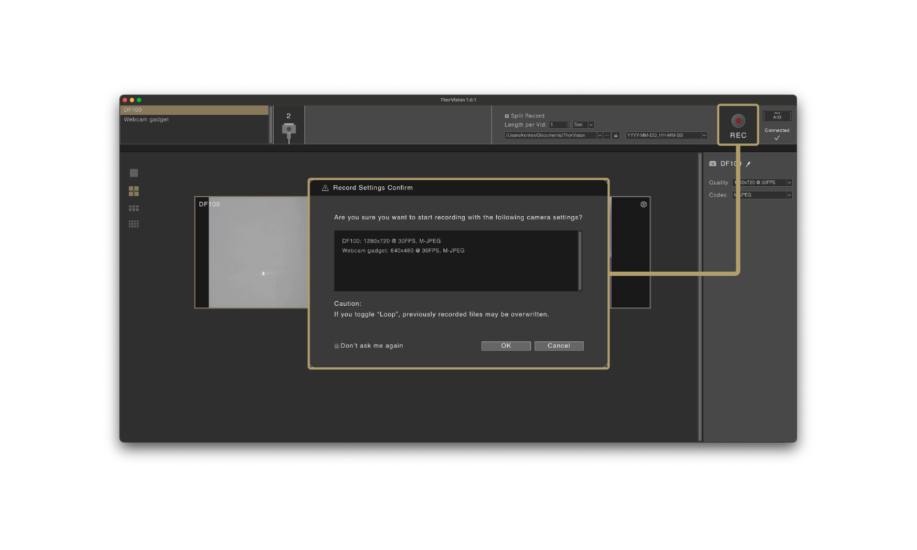
Task: Cancel the Record Settings Confirm dialog
Action: pos(559,346)
